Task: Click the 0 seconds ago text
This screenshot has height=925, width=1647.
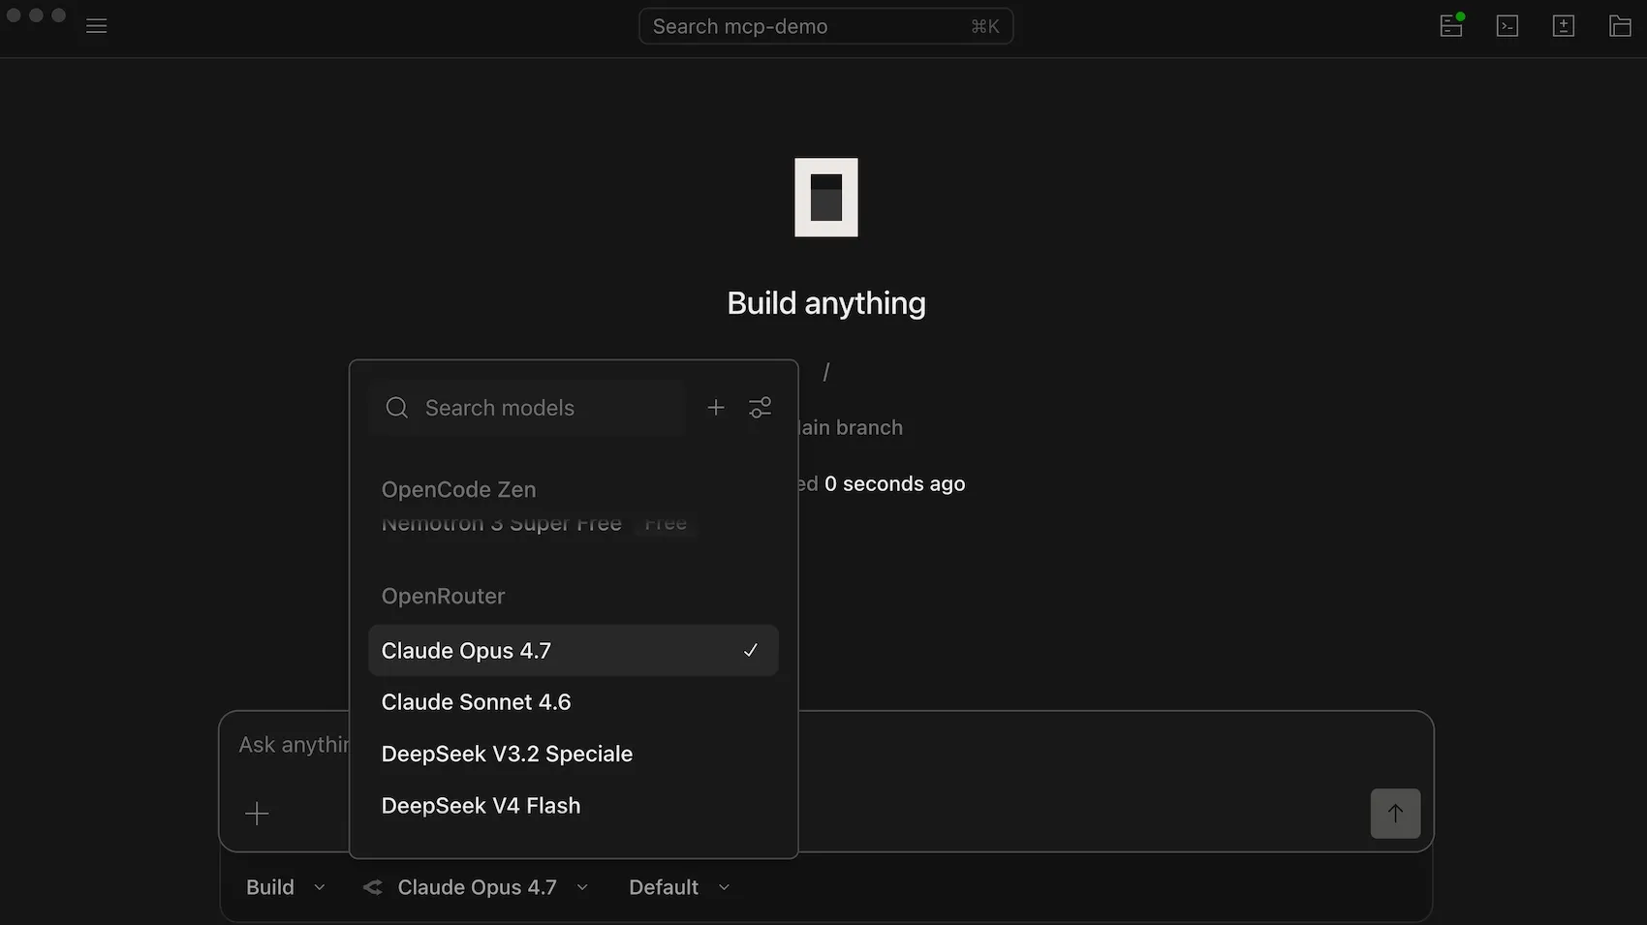Action: (894, 483)
